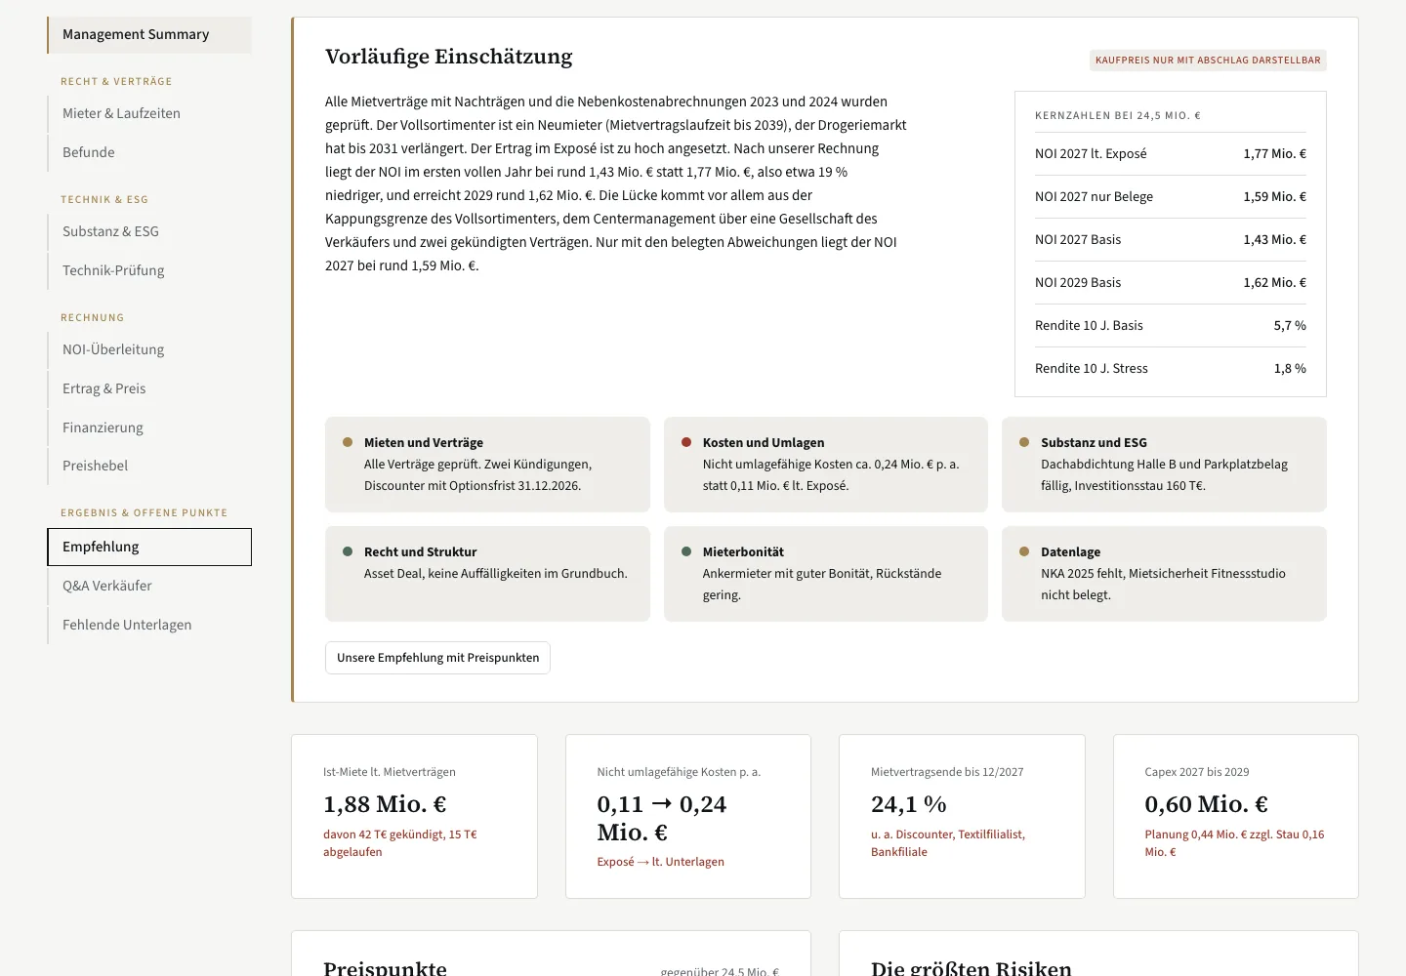Open the Kosten und Umlagen card
This screenshot has width=1406, height=976.
coord(826,465)
